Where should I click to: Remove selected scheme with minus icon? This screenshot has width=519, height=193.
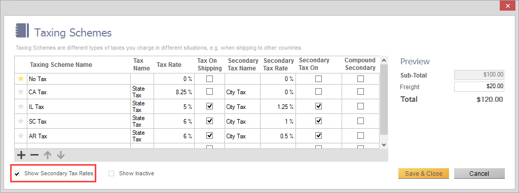pyautogui.click(x=34, y=155)
